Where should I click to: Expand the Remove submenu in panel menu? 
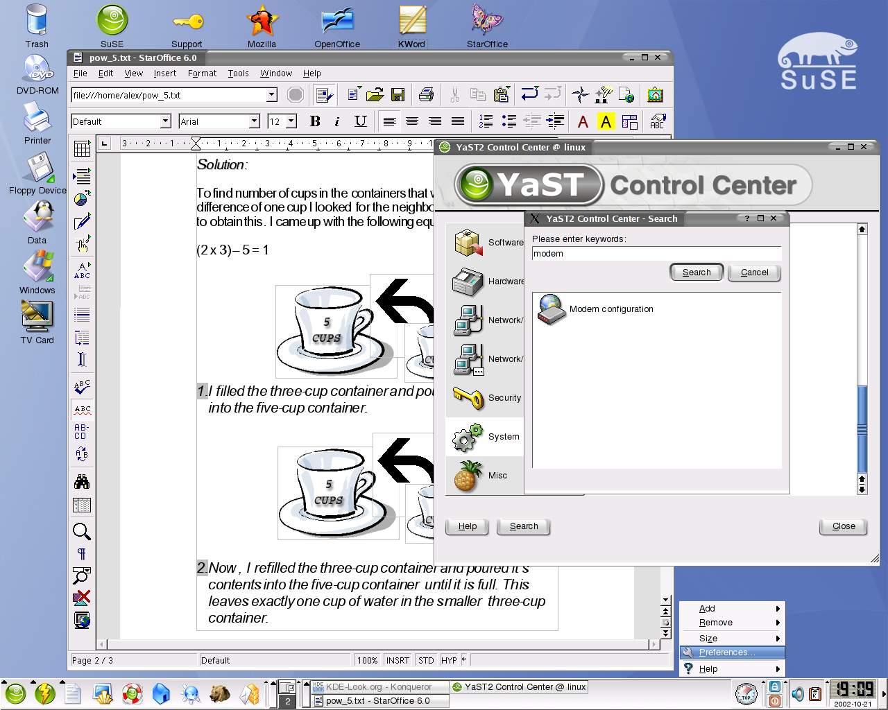(x=732, y=623)
